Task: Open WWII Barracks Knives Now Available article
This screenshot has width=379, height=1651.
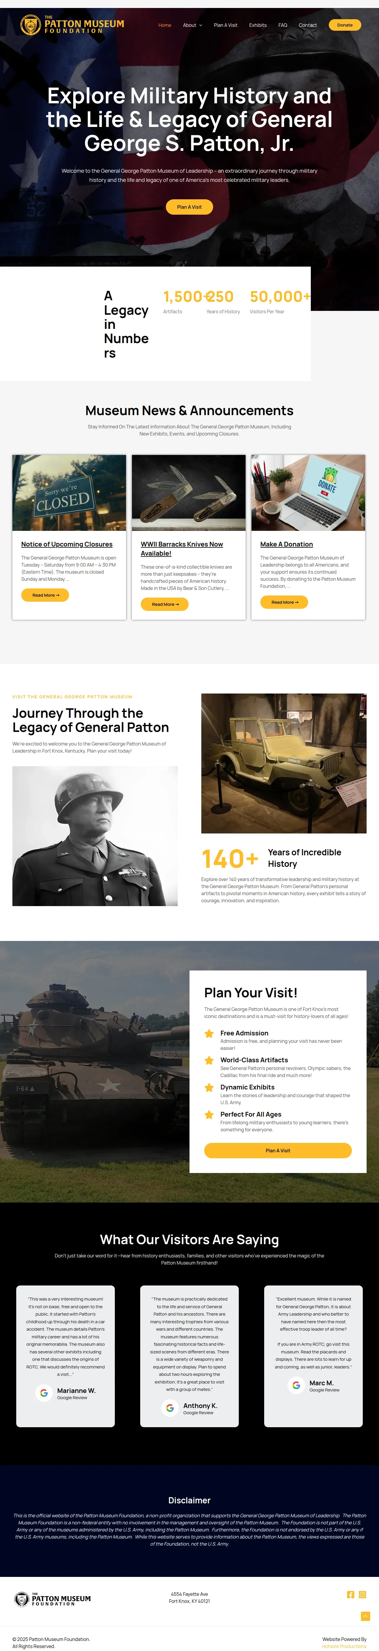Action: pyautogui.click(x=182, y=549)
